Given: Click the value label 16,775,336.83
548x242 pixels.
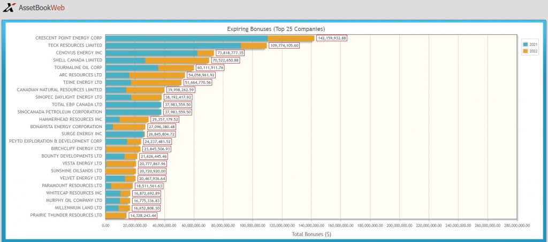Looking at the screenshot, I should tap(147, 201).
